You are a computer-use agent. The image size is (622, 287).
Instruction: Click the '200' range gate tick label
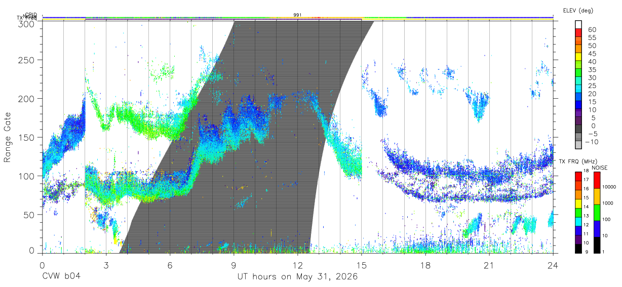(x=27, y=99)
